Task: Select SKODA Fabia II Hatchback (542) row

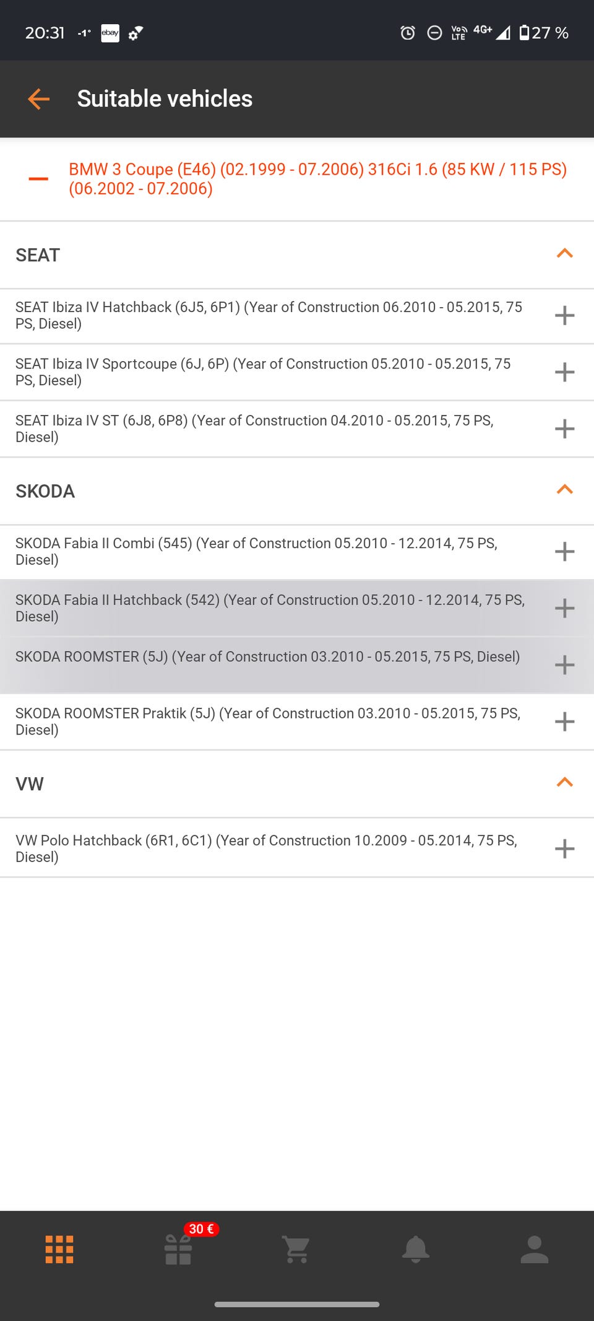Action: coord(270,608)
